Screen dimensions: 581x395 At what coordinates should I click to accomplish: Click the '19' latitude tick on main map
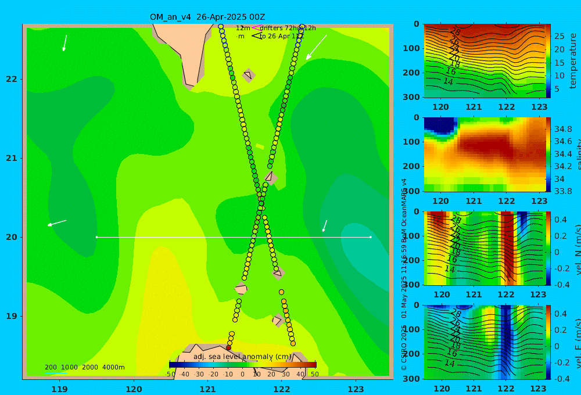[12, 316]
